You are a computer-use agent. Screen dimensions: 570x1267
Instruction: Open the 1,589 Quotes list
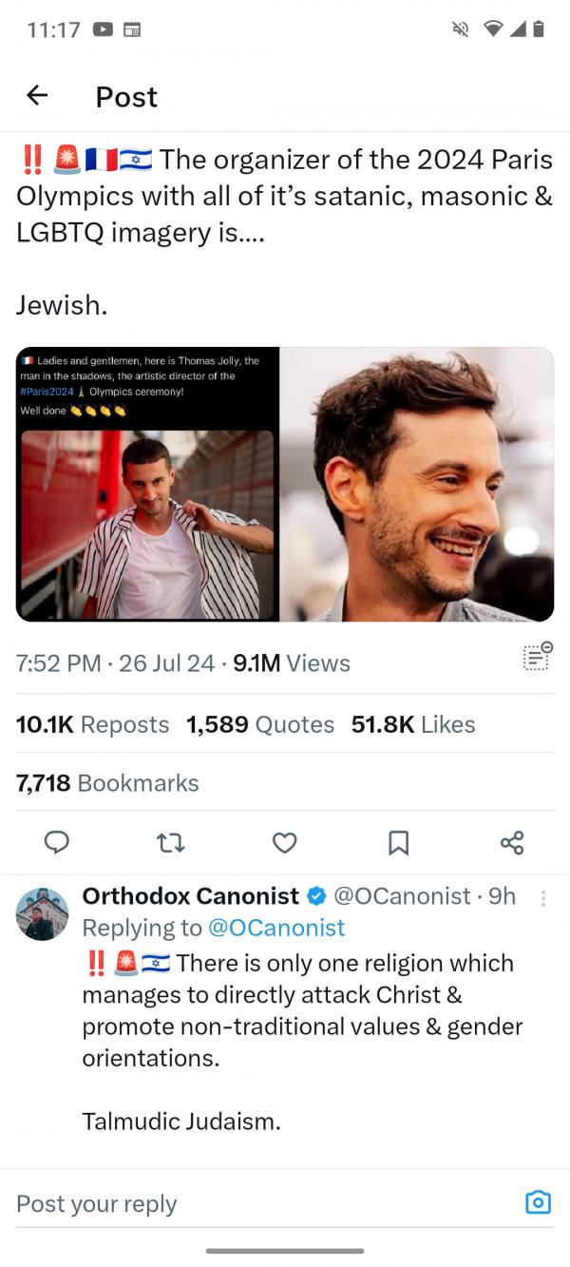point(260,724)
